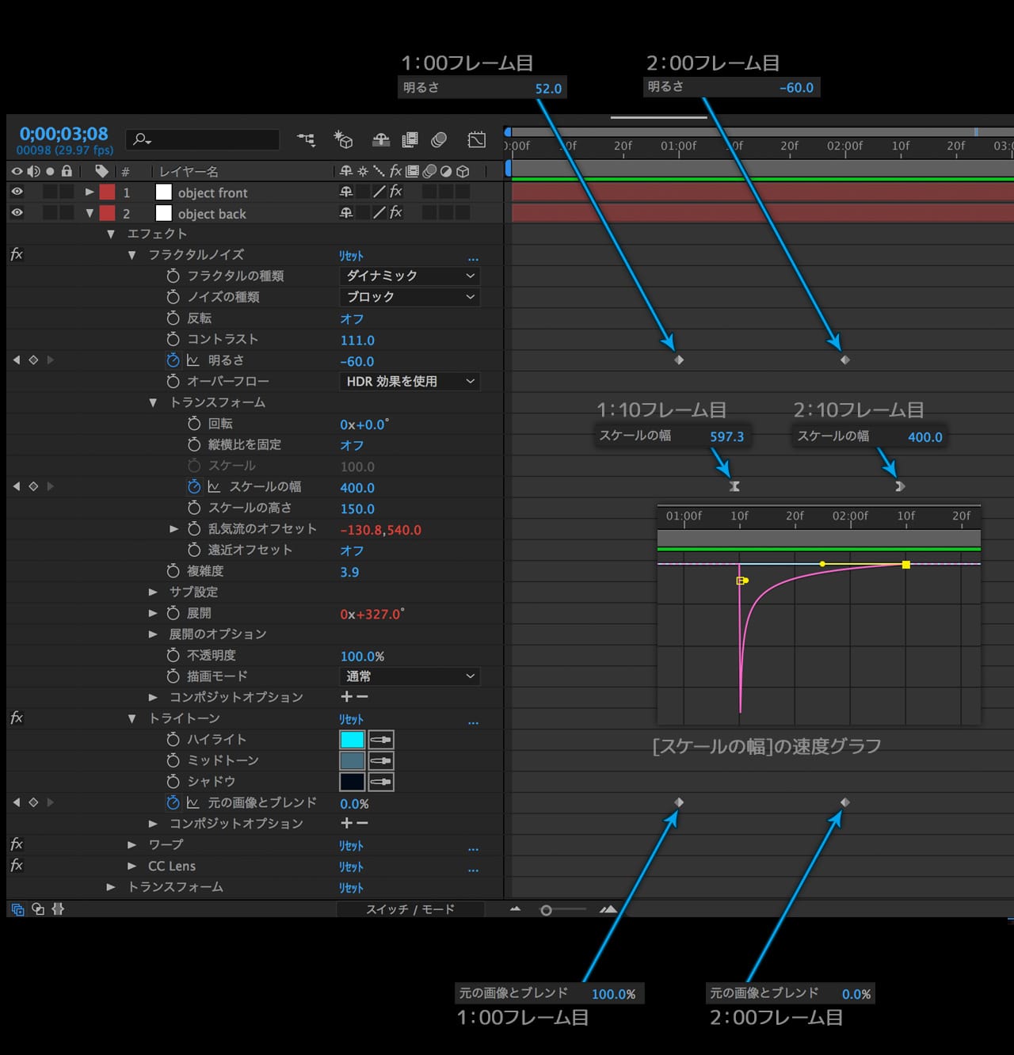Disable the CC Lens effect

tap(17, 866)
